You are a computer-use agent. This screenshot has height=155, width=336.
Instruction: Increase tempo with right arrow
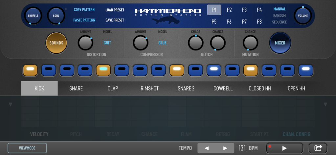pyautogui.click(x=225, y=148)
